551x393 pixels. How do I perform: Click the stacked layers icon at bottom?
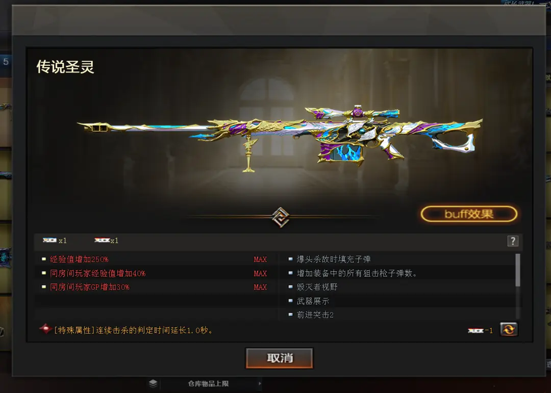coord(153,383)
